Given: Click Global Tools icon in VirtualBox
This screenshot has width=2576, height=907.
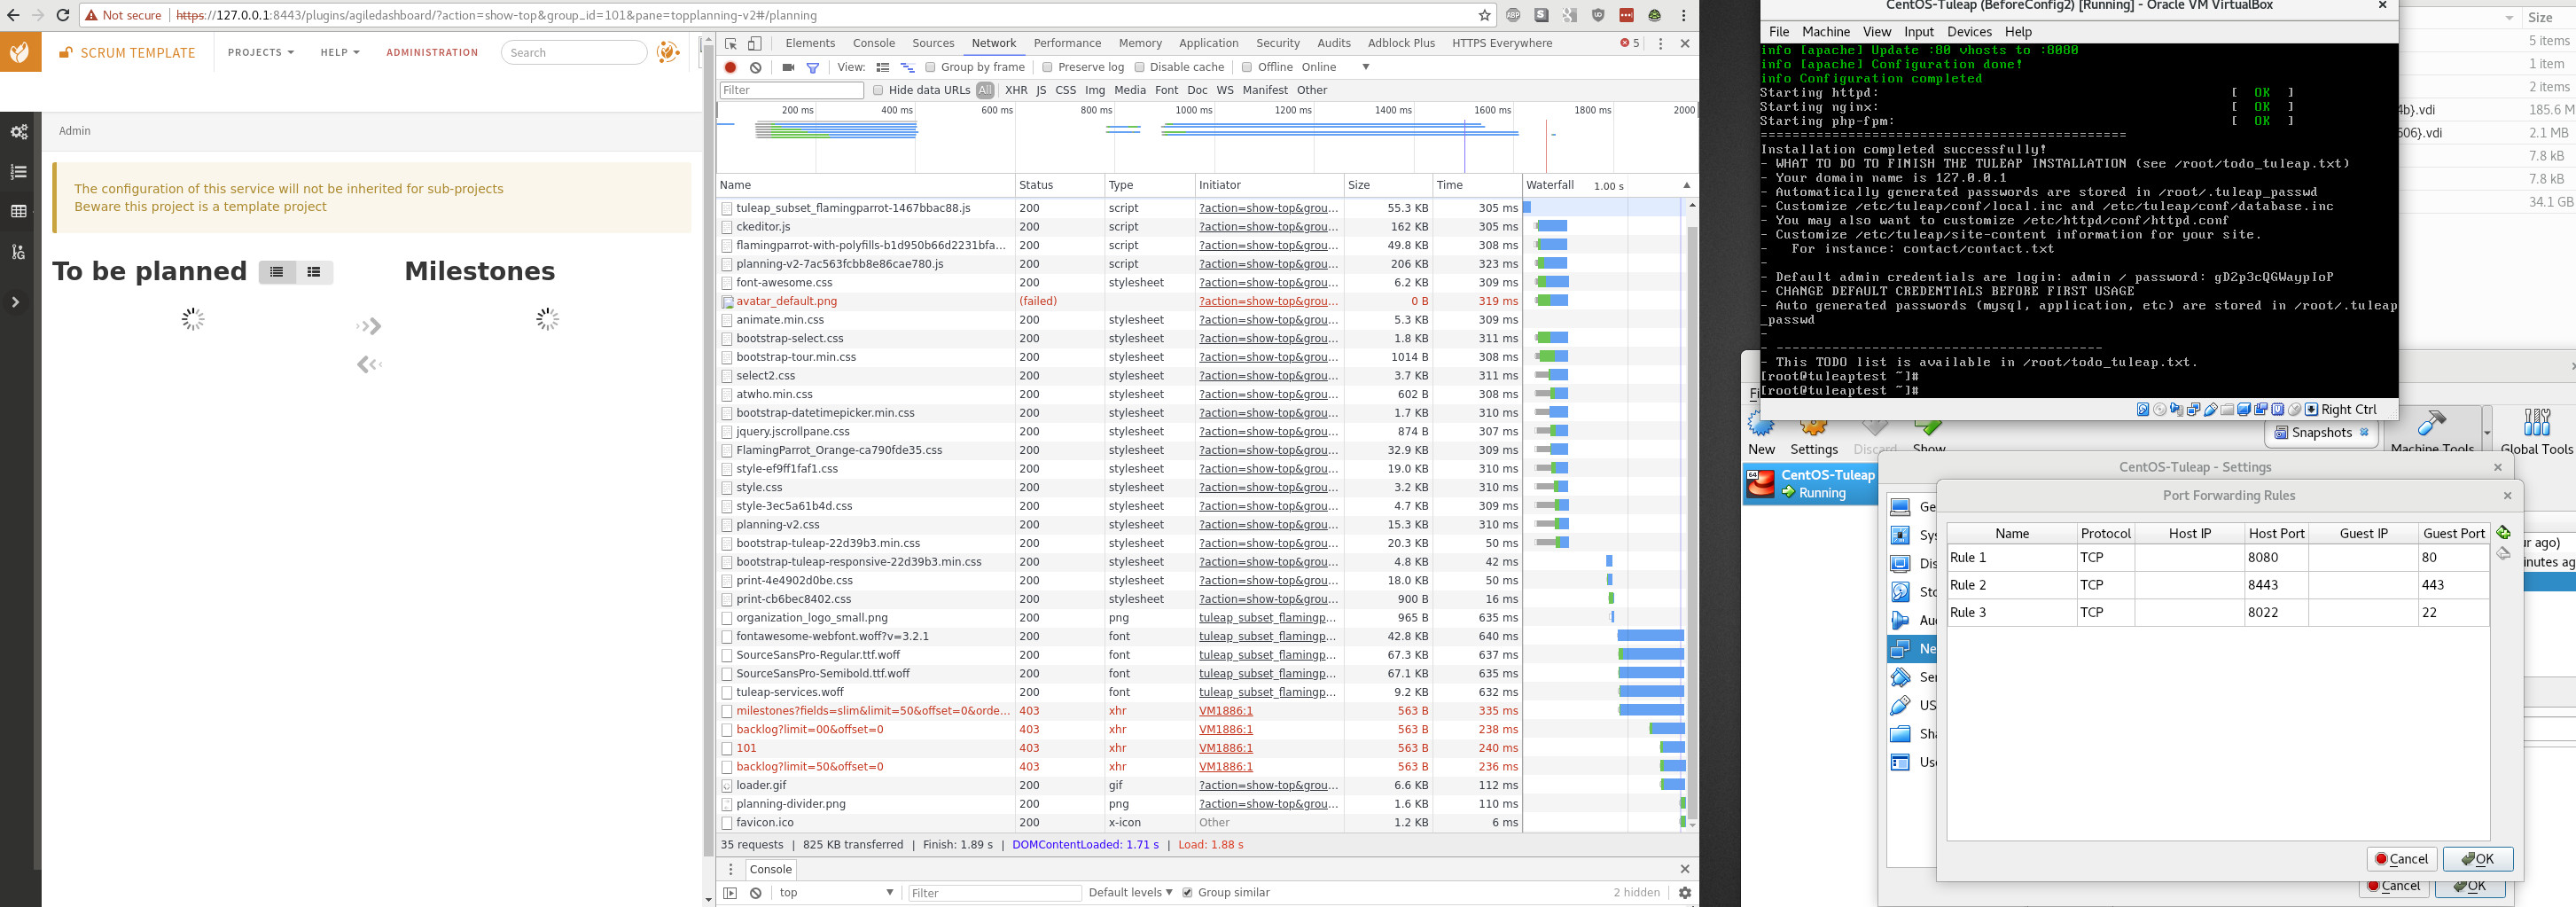Looking at the screenshot, I should pyautogui.click(x=2536, y=423).
